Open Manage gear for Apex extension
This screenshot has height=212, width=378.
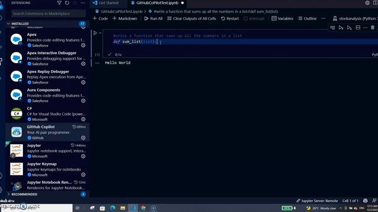coord(83,45)
